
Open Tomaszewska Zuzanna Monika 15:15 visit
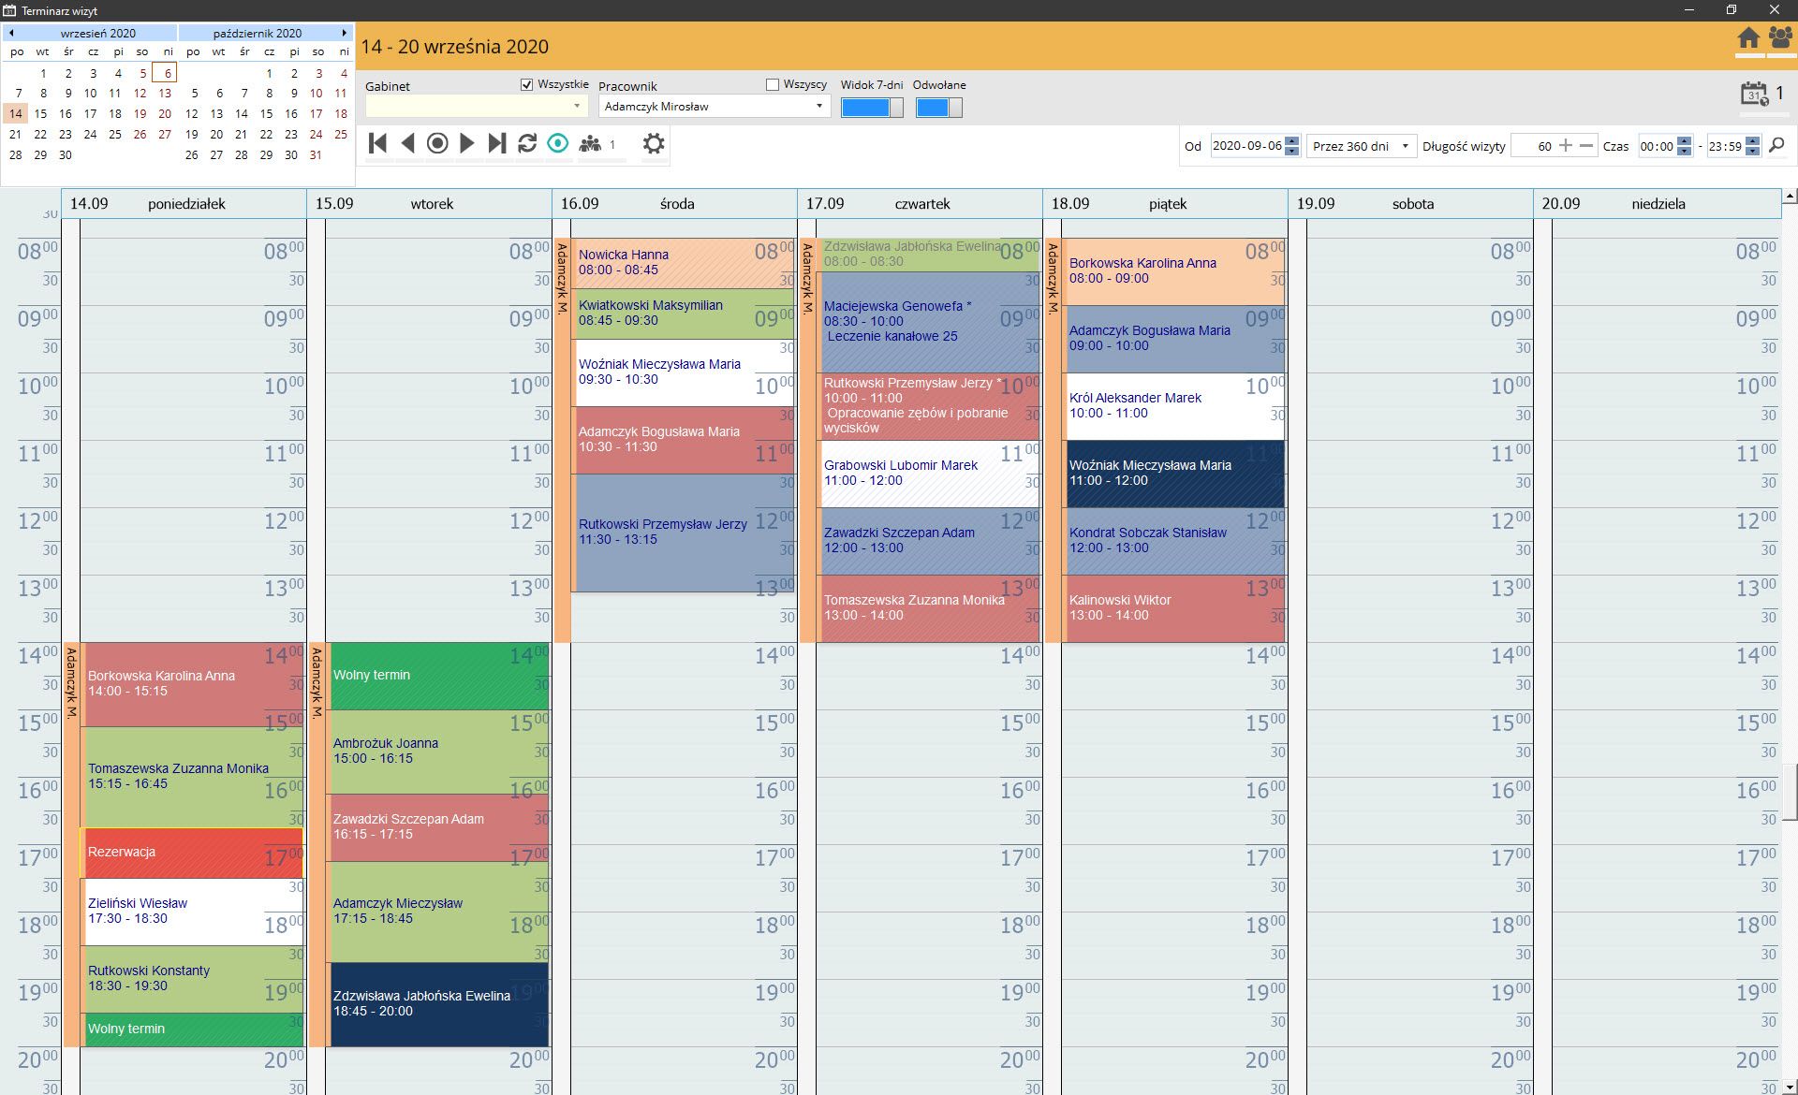click(x=193, y=777)
